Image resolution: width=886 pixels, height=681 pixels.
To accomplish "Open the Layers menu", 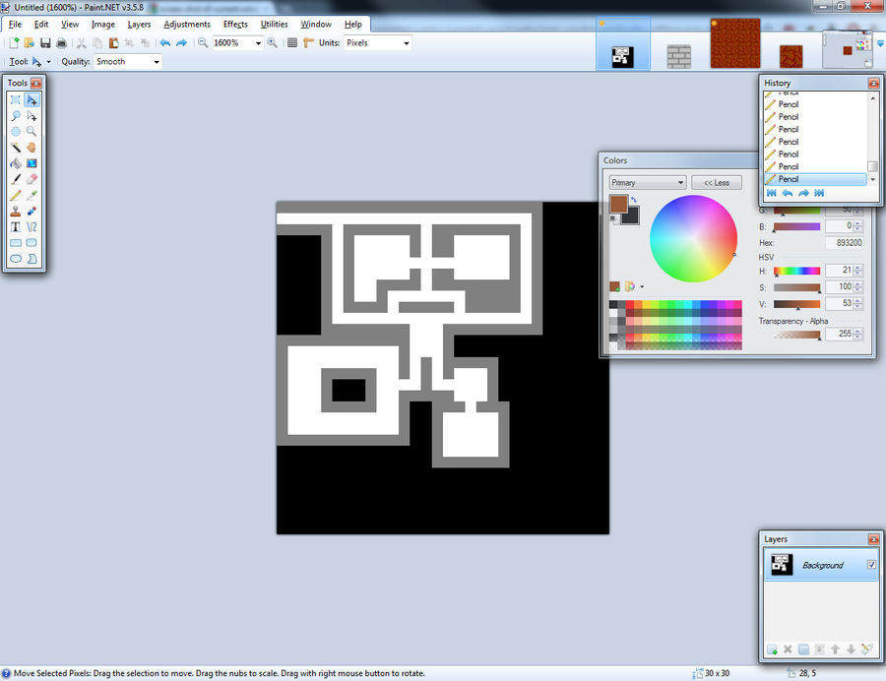I will click(x=138, y=24).
